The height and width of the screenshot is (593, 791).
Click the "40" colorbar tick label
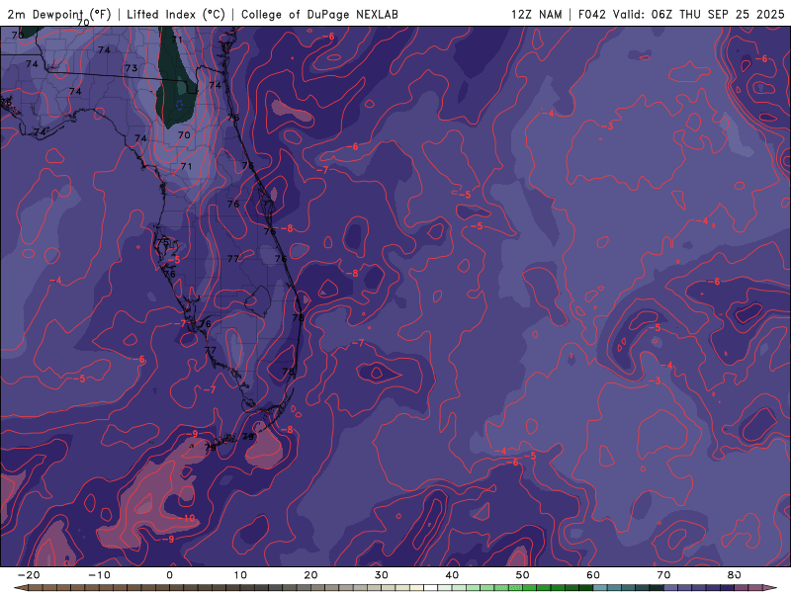[x=452, y=575]
